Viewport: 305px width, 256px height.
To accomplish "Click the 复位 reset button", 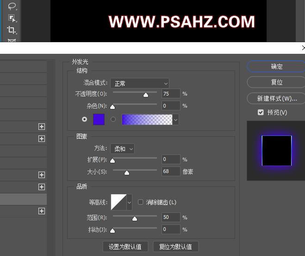I will tap(276, 82).
